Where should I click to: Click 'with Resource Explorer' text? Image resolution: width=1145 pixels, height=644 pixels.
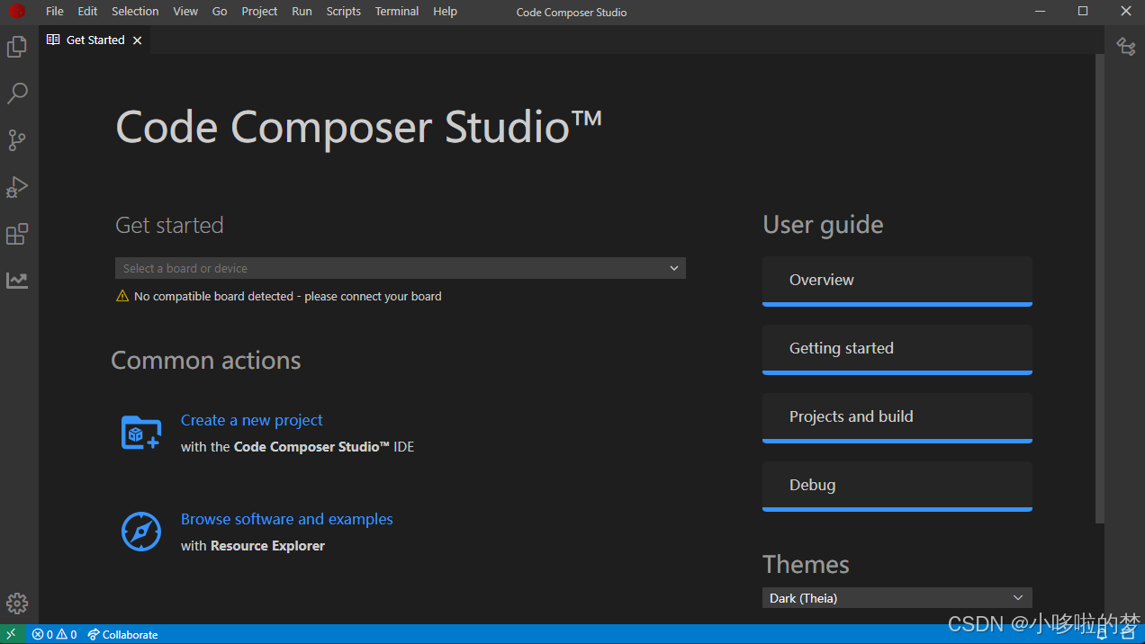(253, 546)
